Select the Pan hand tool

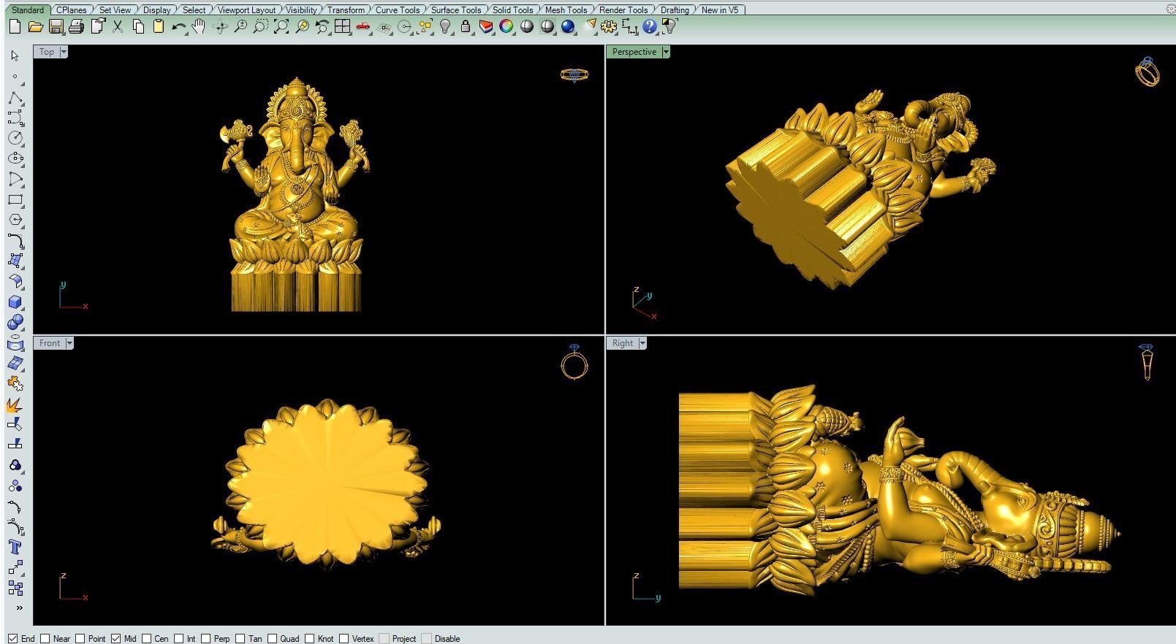tap(198, 26)
